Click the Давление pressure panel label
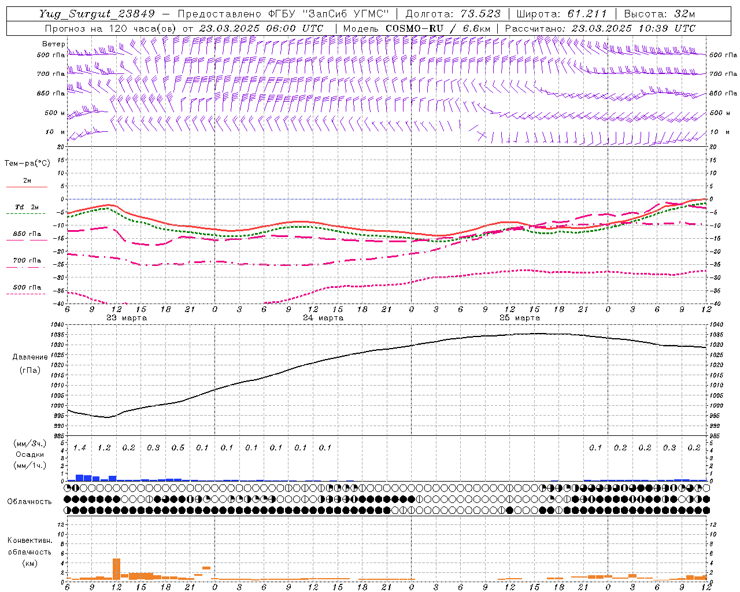 tap(30, 357)
